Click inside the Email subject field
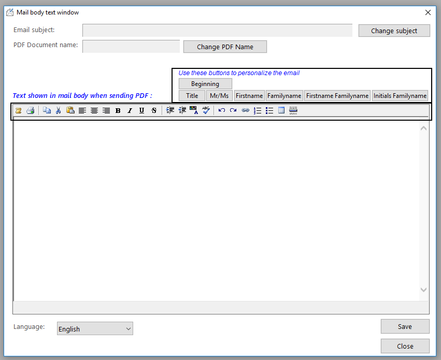The width and height of the screenshot is (441, 360). click(217, 30)
